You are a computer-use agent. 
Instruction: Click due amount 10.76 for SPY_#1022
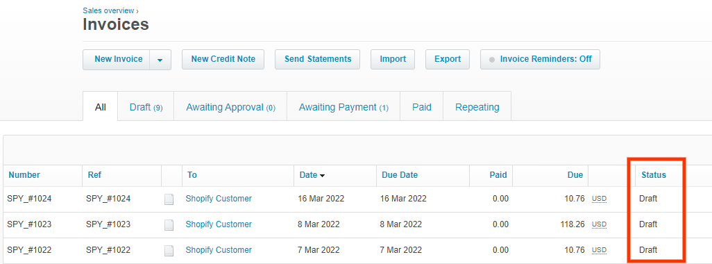coord(575,250)
